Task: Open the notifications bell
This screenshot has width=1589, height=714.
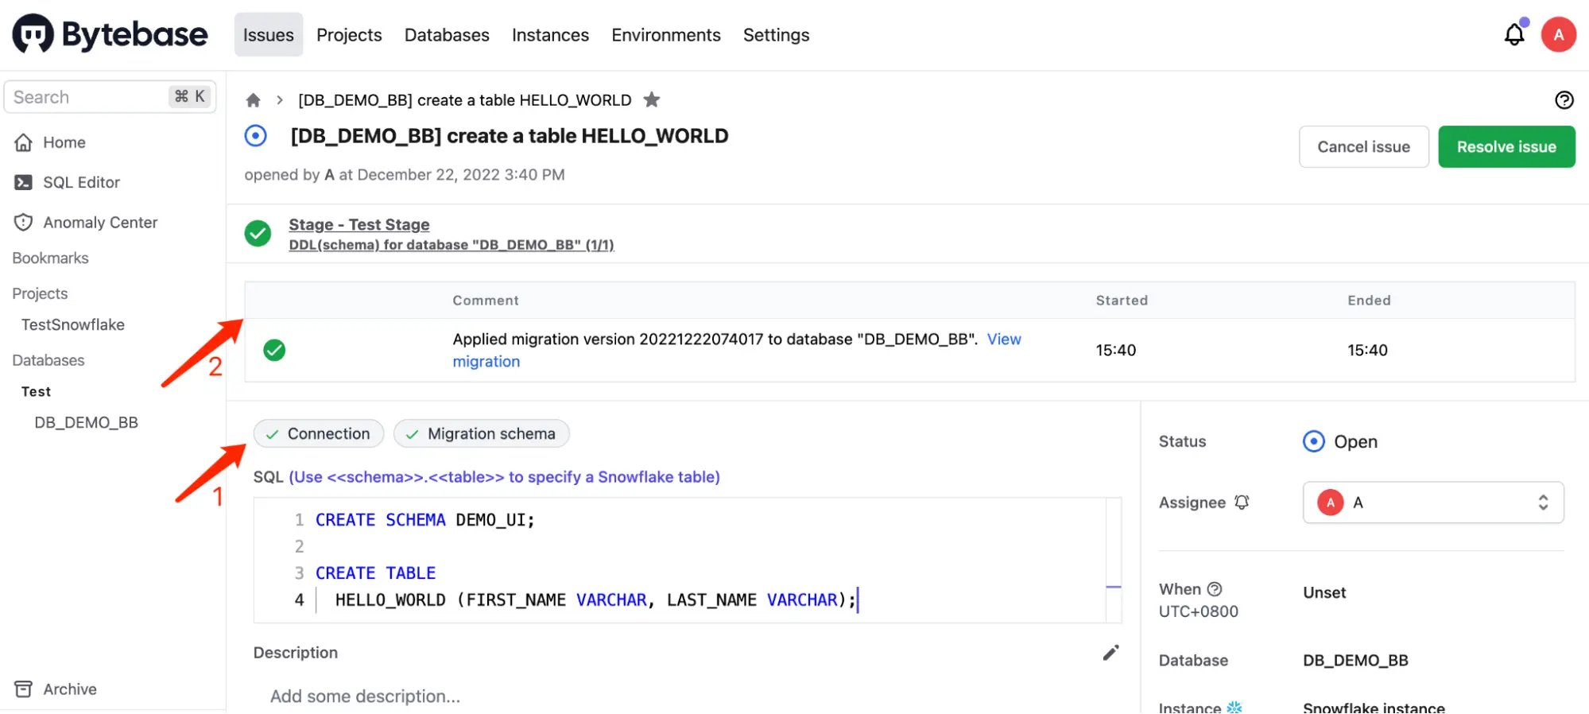Action: point(1514,34)
